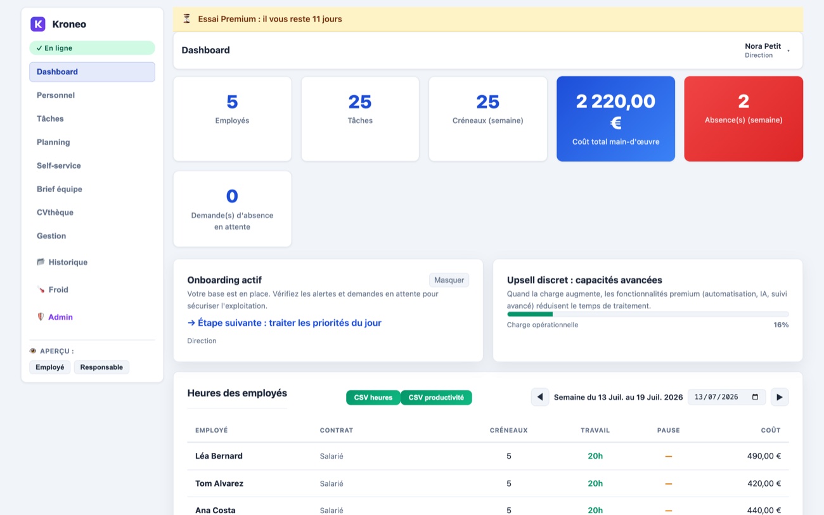Go to next week arrow
This screenshot has height=515, width=824.
[x=780, y=397]
